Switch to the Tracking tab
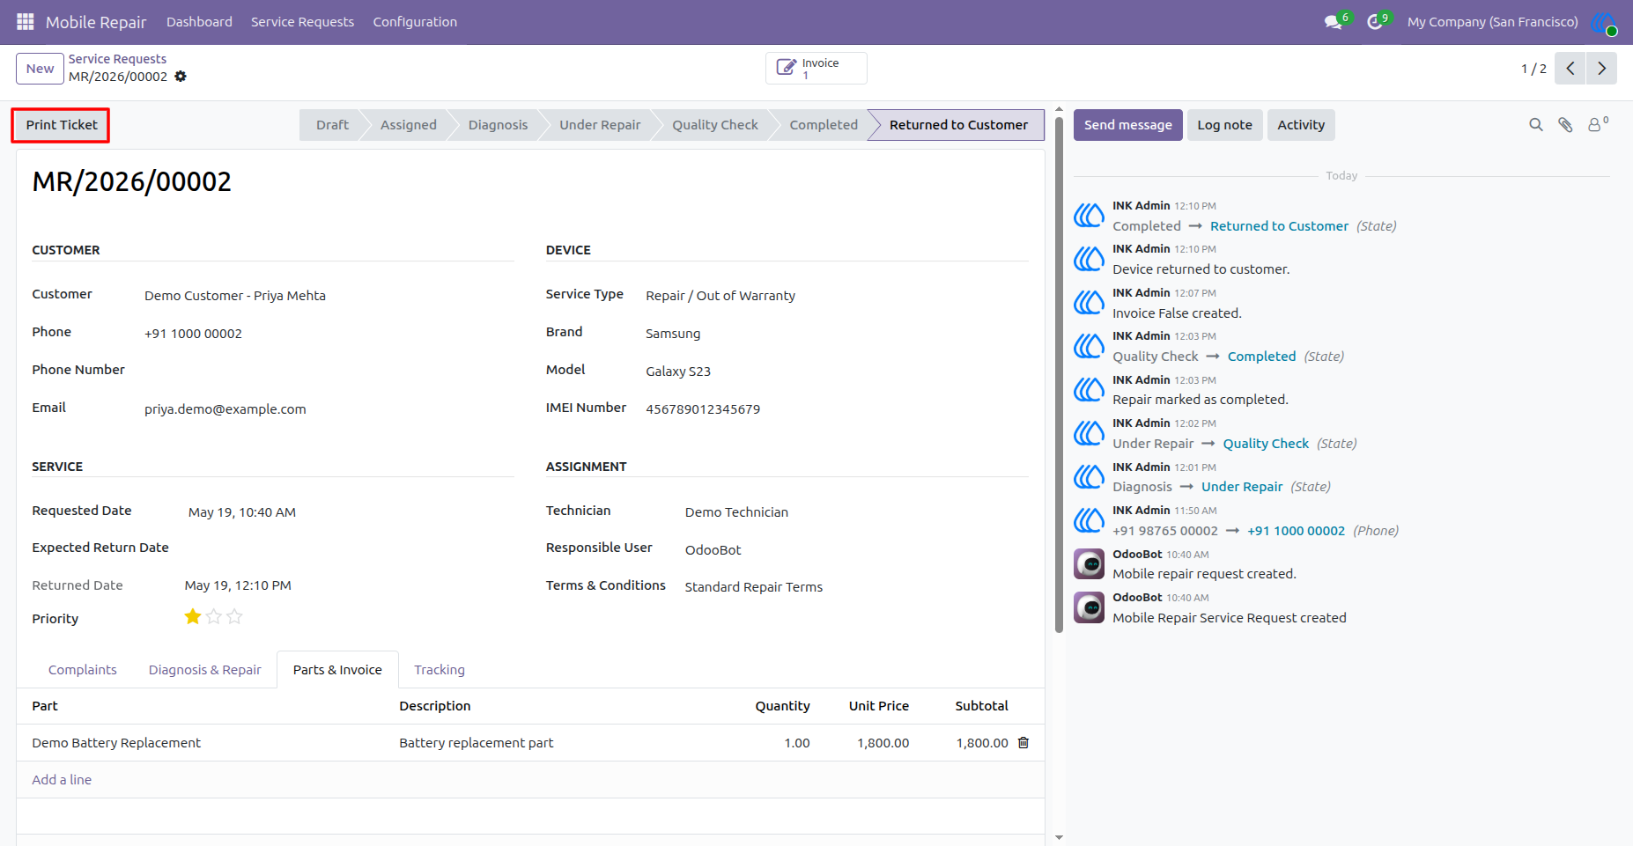Screen dimensions: 1633x846 pyautogui.click(x=440, y=670)
